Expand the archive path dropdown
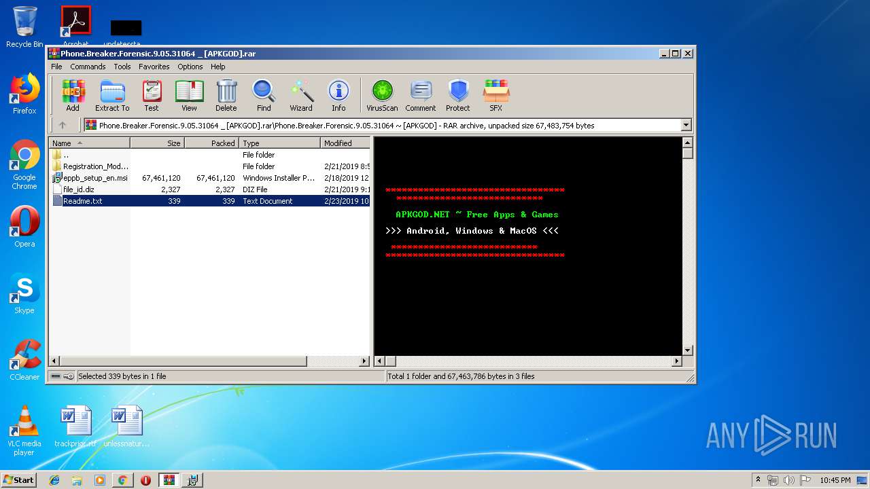The image size is (870, 489). tap(686, 125)
